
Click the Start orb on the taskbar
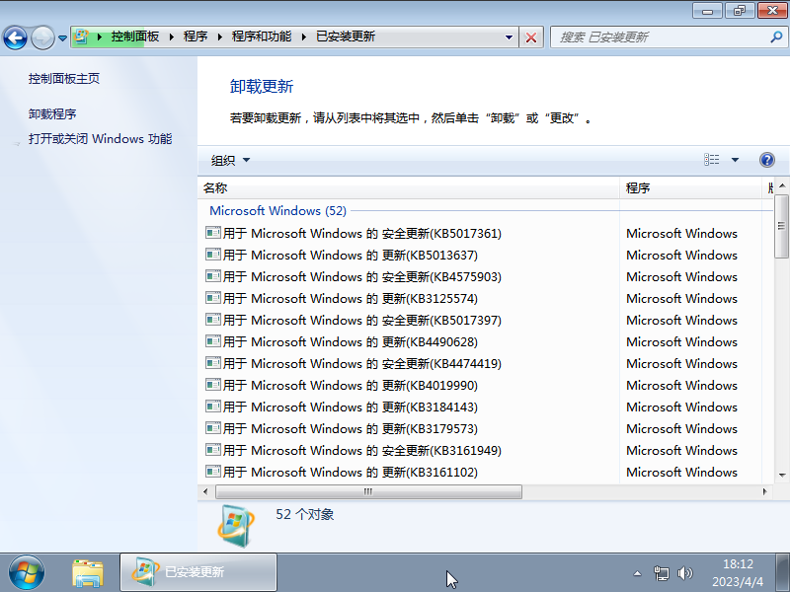pyautogui.click(x=25, y=572)
